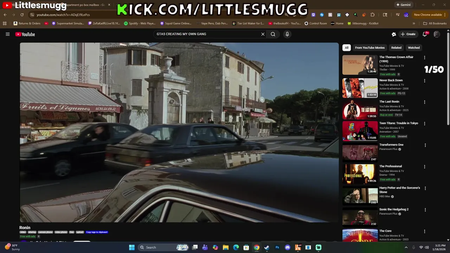The image size is (450, 253).
Task: Open The Last Ronin thumbnail
Action: coord(360,110)
